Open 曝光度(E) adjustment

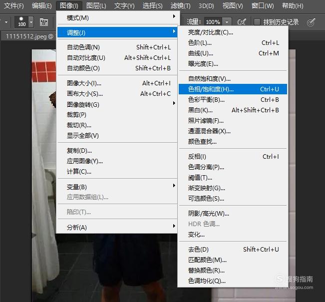coord(233,64)
